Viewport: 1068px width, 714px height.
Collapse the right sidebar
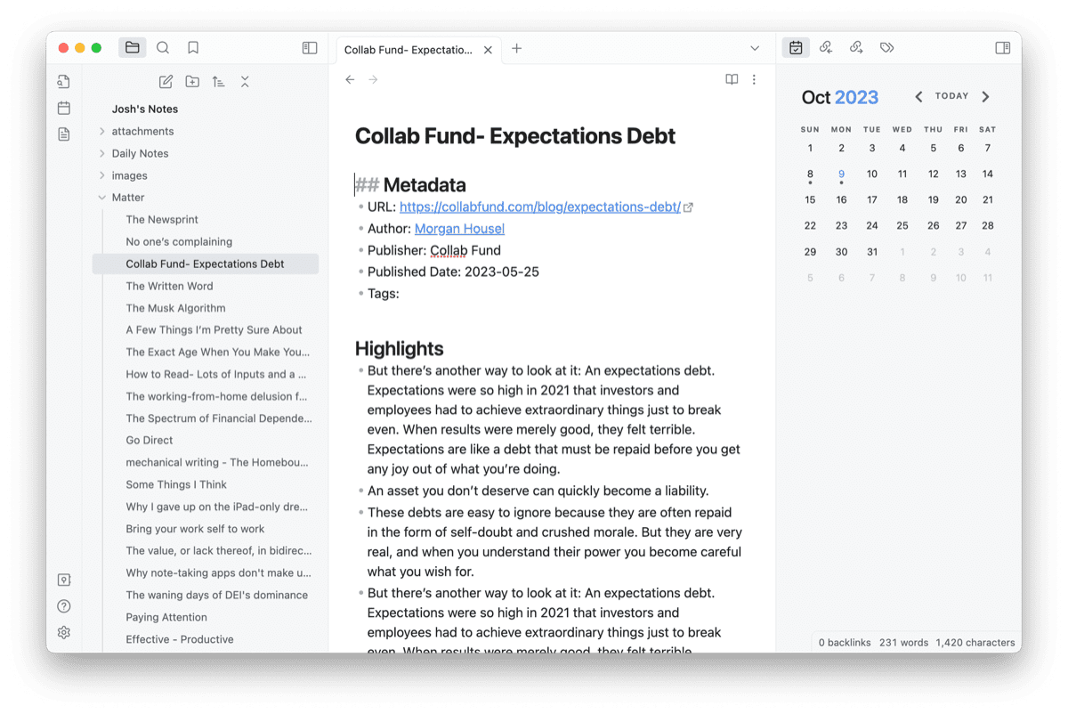1003,48
